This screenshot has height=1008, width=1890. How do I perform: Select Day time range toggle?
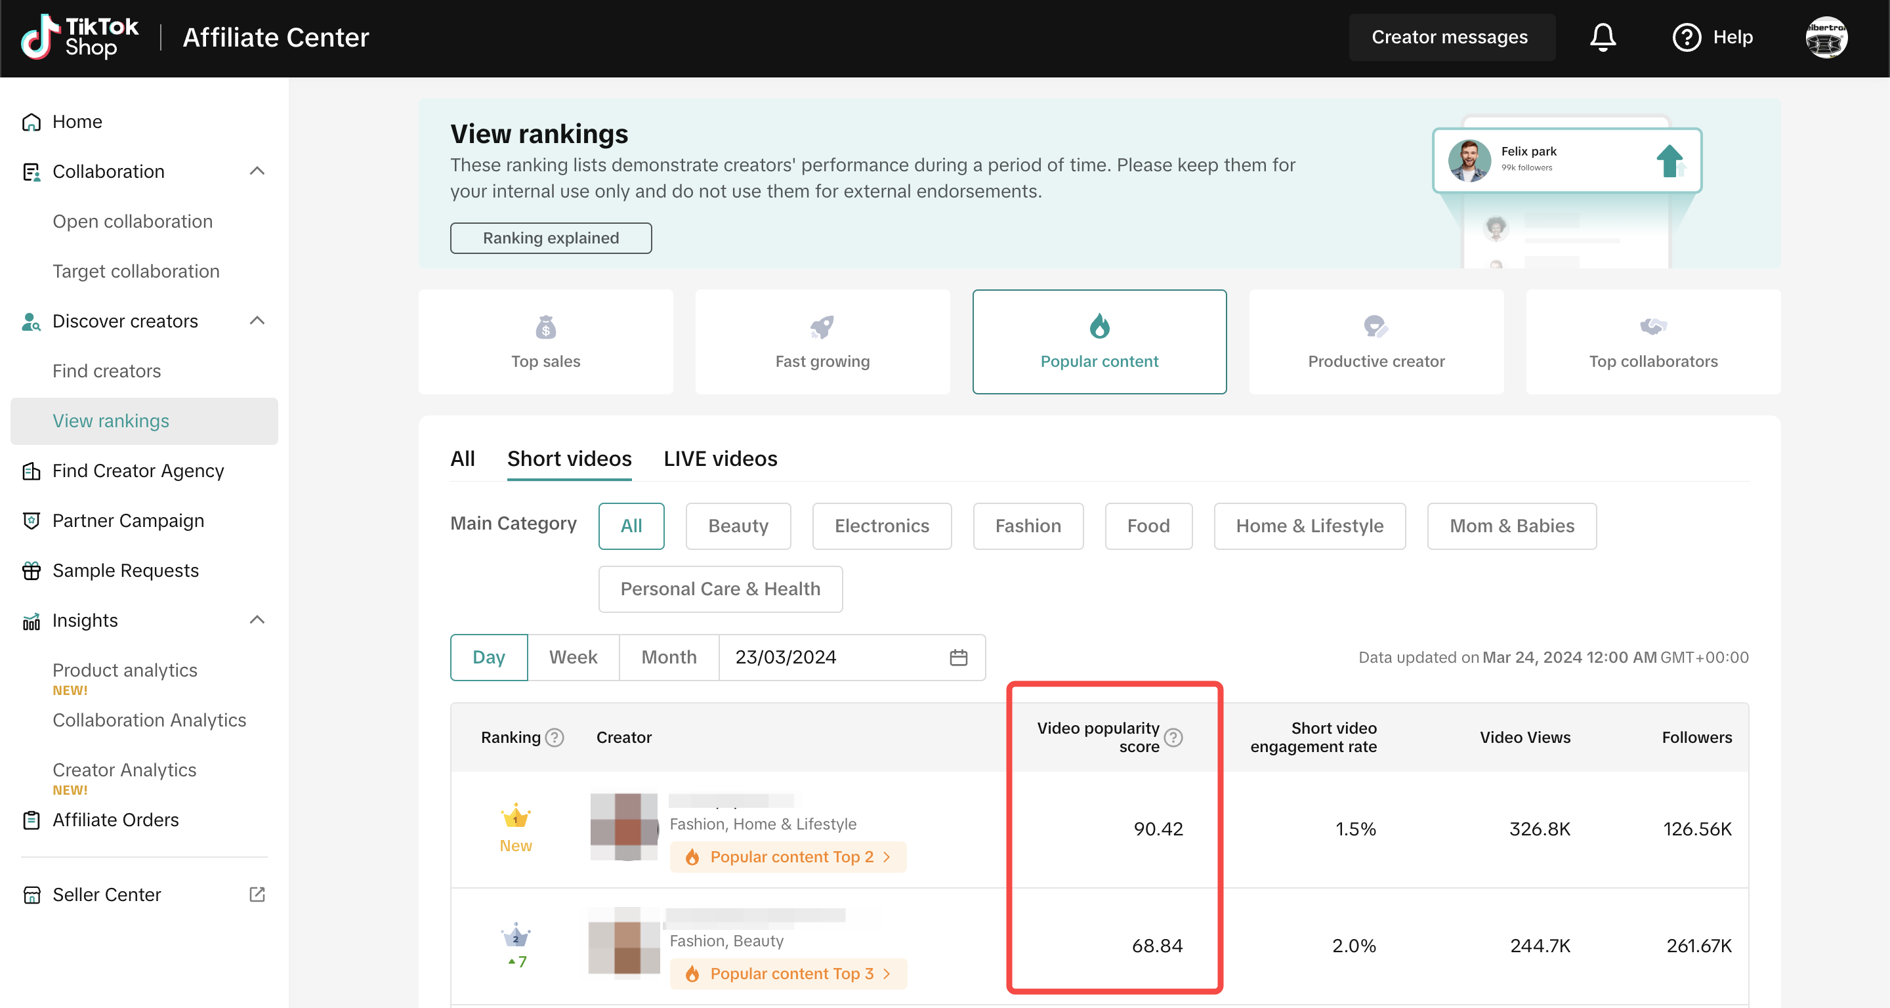click(489, 658)
